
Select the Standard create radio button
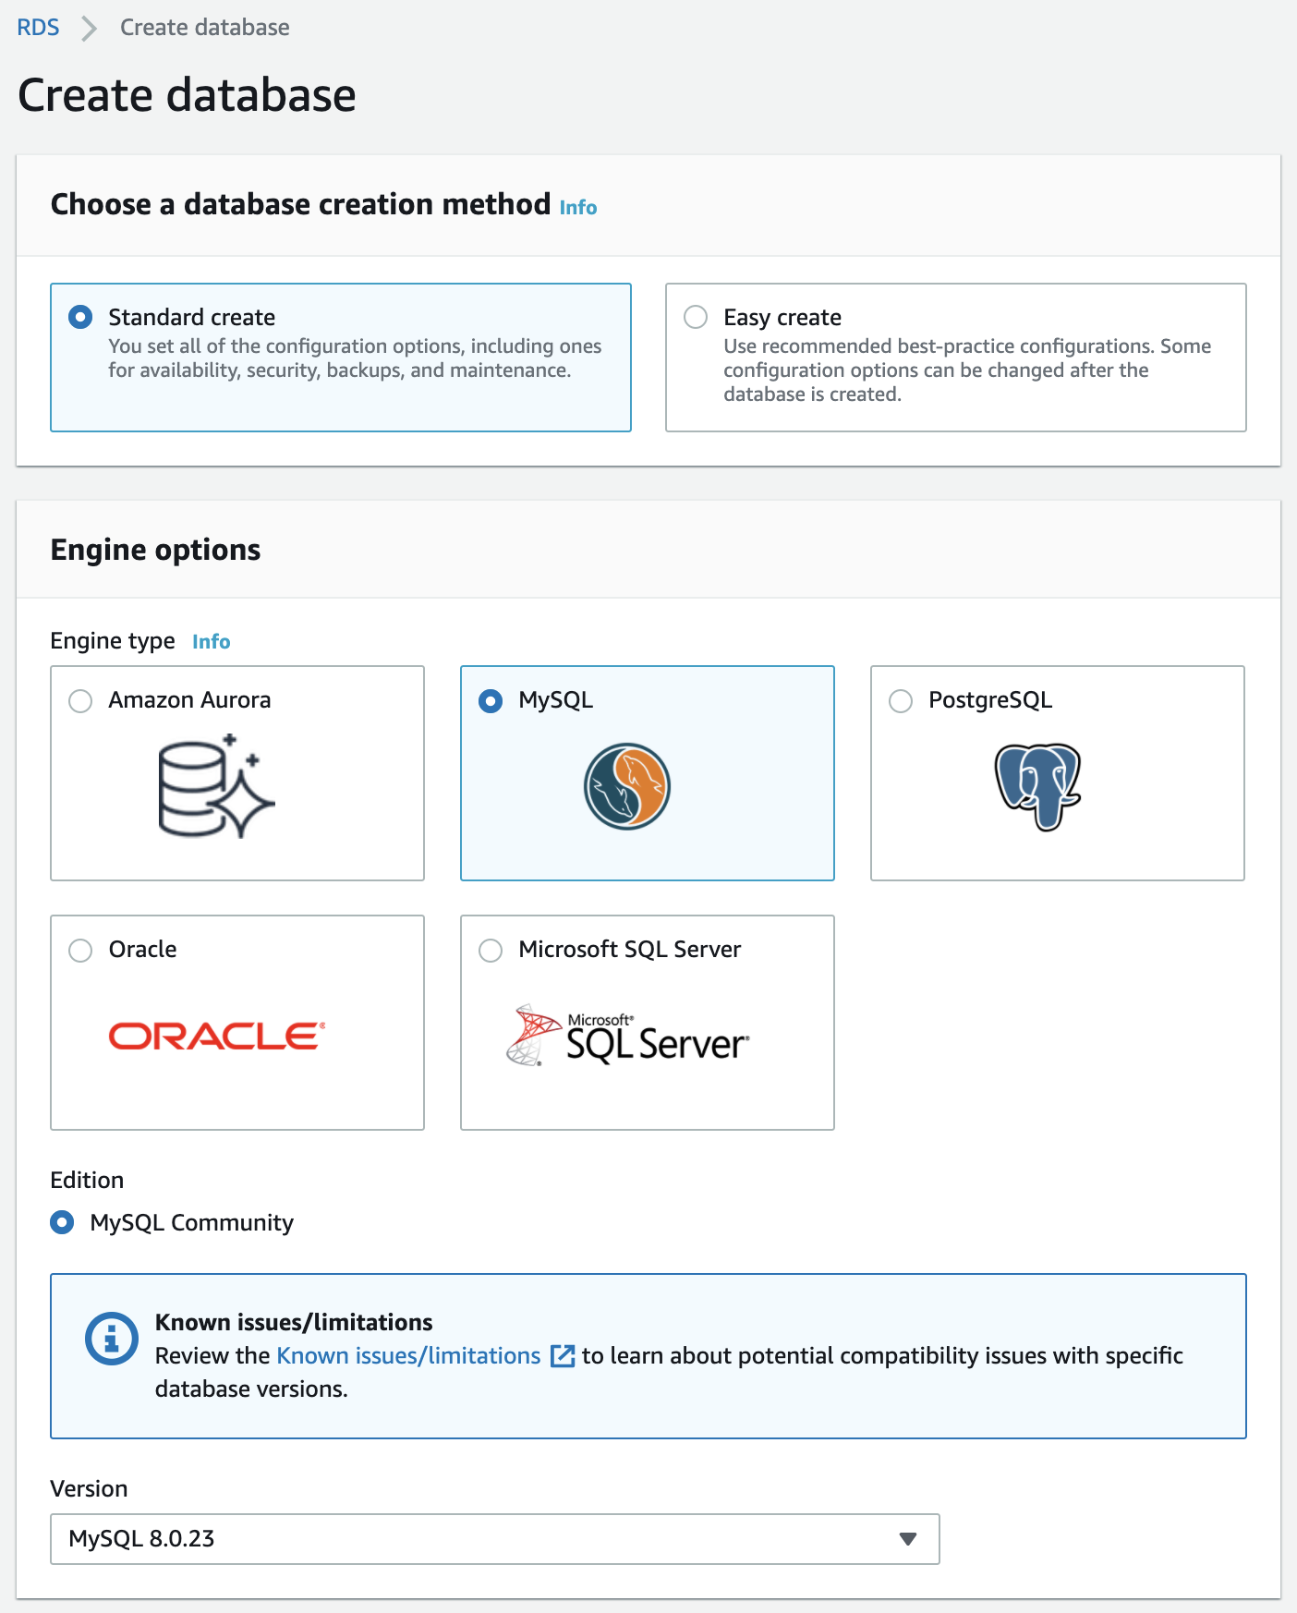80,317
